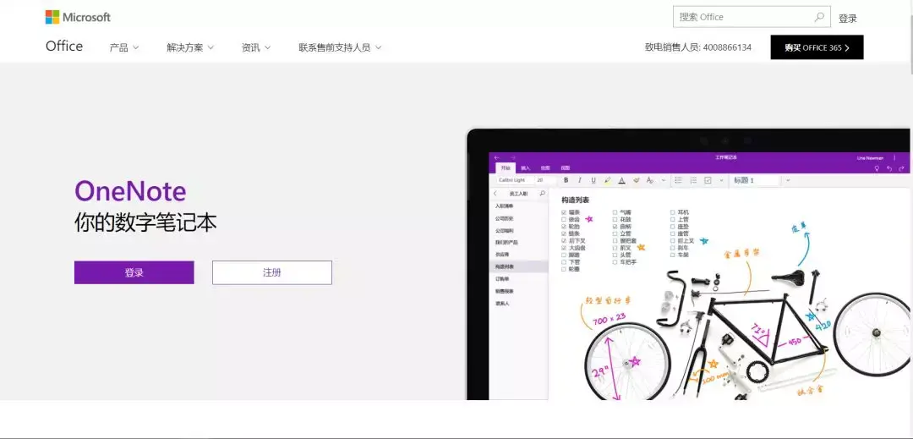Select the yellow highlighter tool in the OneNote preview
The image size is (913, 439).
click(x=607, y=180)
